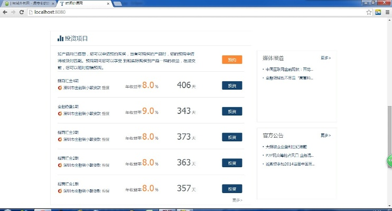The height and width of the screenshot is (211, 392).
Task: Click the extension icon beside the star
Action: click(x=378, y=12)
